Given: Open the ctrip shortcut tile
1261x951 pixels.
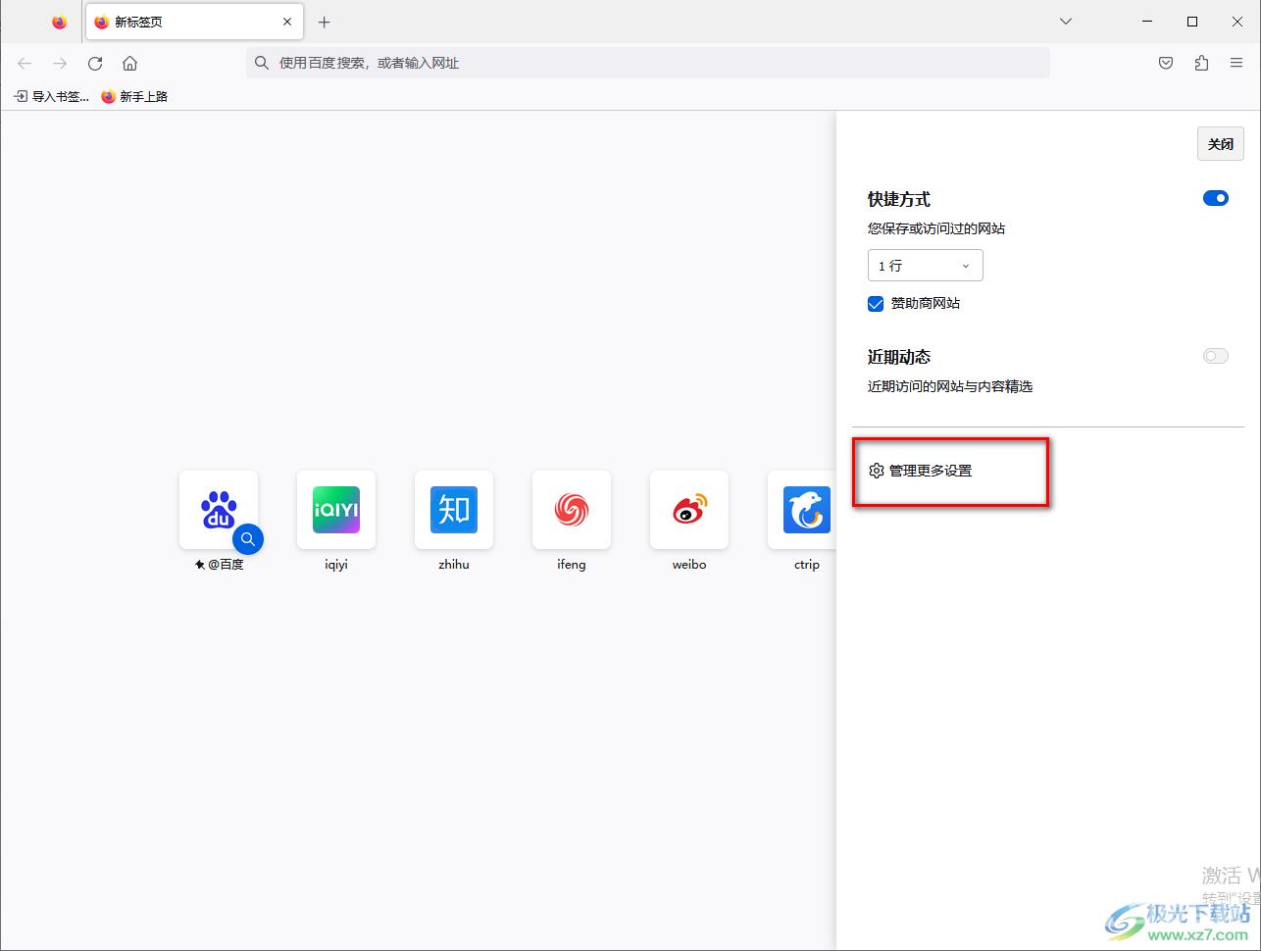Looking at the screenshot, I should coord(802,510).
